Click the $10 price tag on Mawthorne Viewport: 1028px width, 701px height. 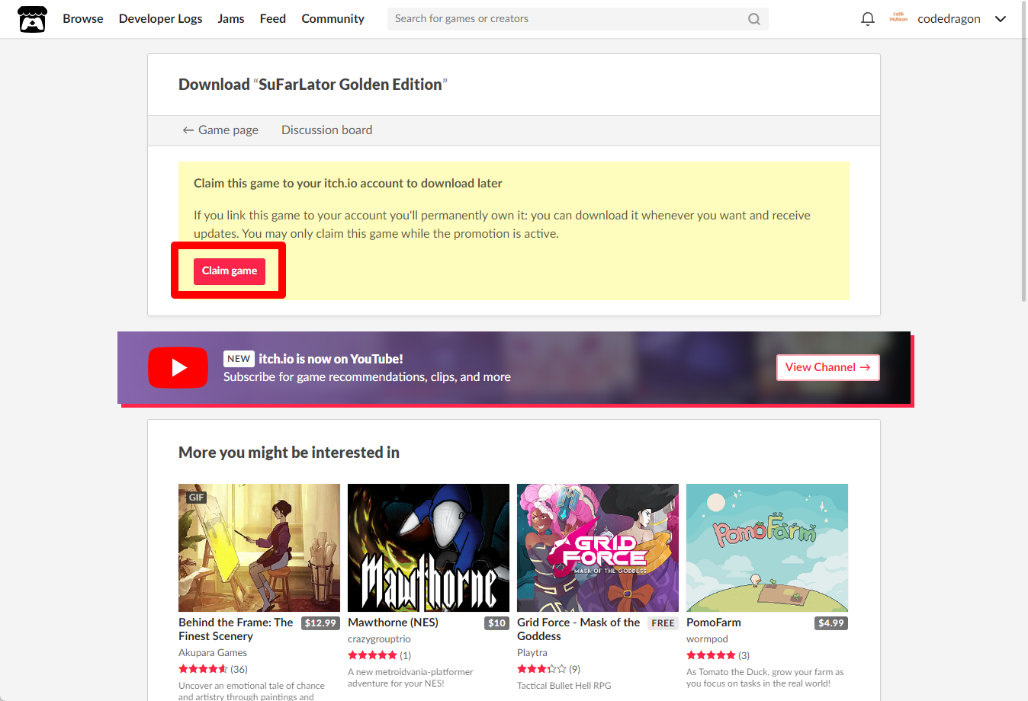tap(497, 623)
